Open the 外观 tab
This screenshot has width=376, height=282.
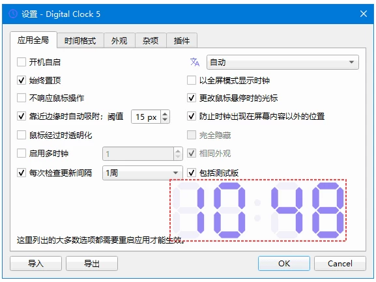pyautogui.click(x=119, y=40)
